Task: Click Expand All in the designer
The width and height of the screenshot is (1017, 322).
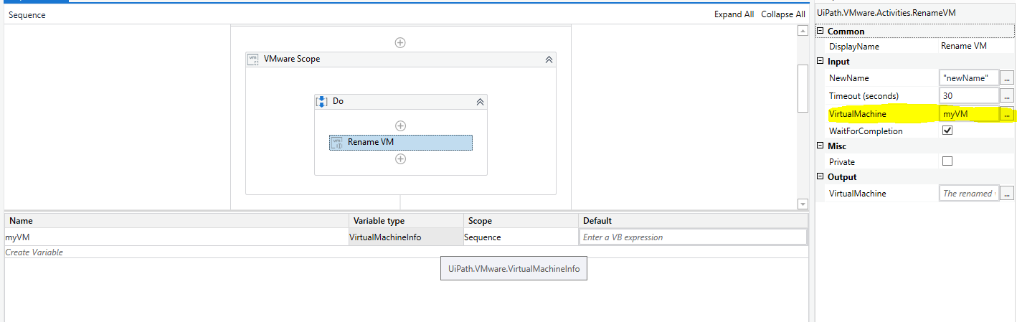Action: (734, 14)
